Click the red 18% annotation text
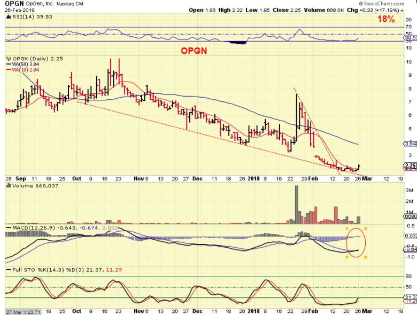Viewport: 417px width, 315px height. pyautogui.click(x=386, y=19)
